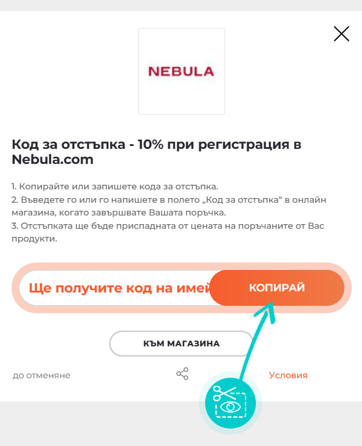
Task: Copy the code with the КОПИРАЙ button
Action: tap(277, 287)
